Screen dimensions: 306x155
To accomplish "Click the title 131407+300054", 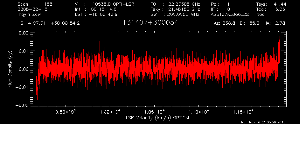I will [150, 23].
